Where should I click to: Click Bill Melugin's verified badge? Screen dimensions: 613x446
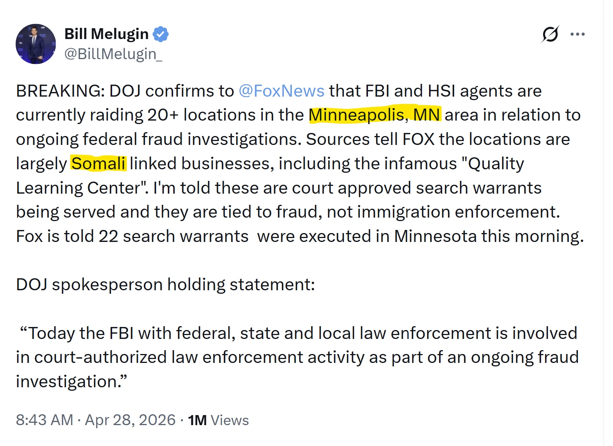[160, 34]
